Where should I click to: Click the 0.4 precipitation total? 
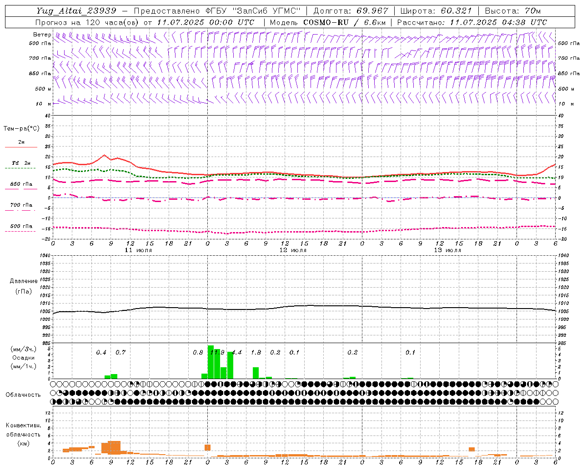(x=101, y=353)
